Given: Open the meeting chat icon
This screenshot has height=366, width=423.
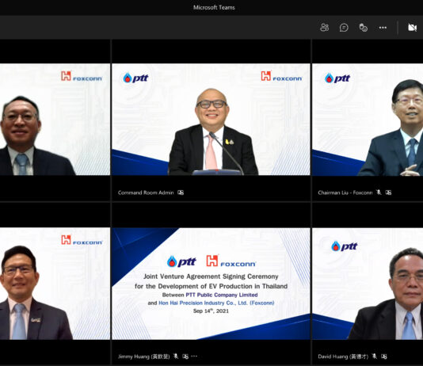Looking at the screenshot, I should coord(344,28).
